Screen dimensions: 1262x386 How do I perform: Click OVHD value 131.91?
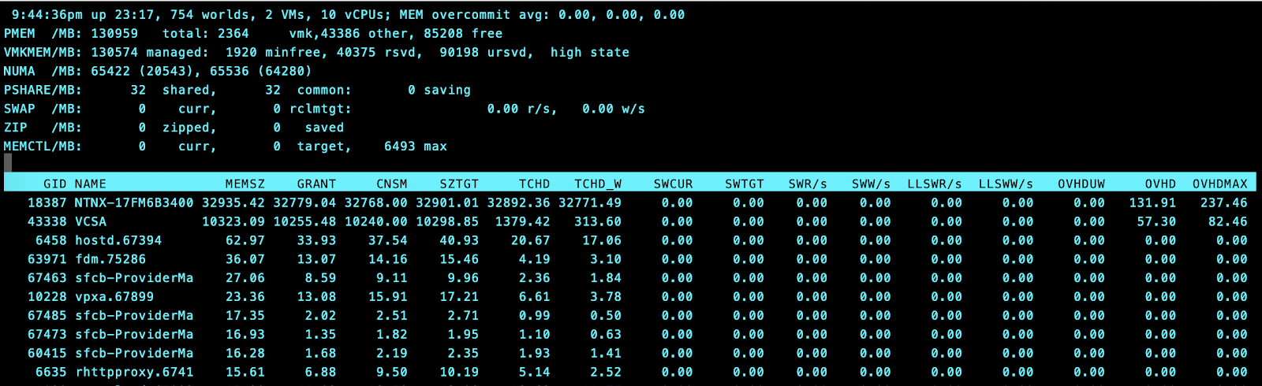point(1152,202)
